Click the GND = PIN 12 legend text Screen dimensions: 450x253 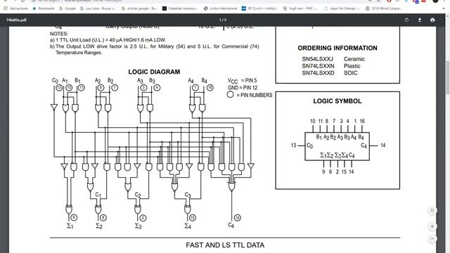pos(243,88)
